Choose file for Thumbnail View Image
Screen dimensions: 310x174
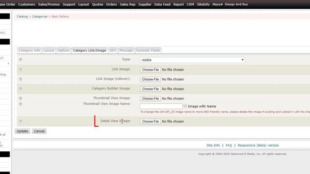click(150, 99)
